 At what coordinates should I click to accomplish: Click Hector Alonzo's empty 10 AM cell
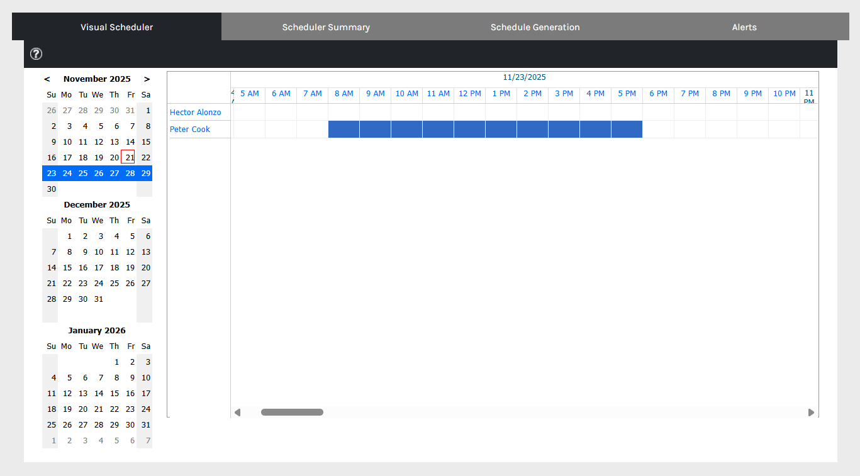coord(407,113)
